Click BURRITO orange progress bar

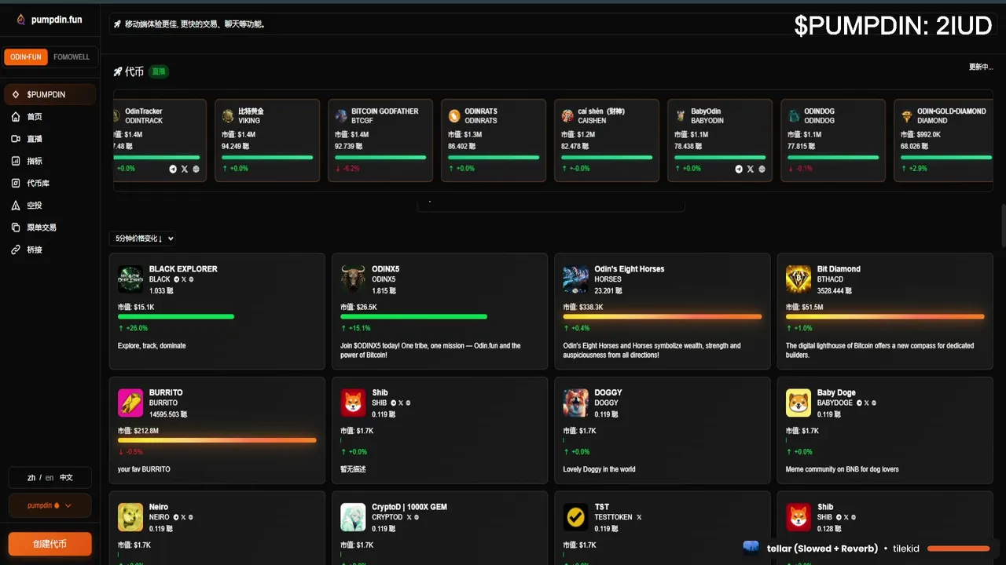point(217,440)
